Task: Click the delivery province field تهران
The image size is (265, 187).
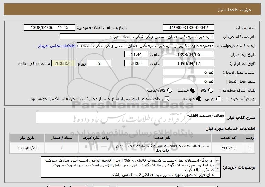Action: point(189,72)
